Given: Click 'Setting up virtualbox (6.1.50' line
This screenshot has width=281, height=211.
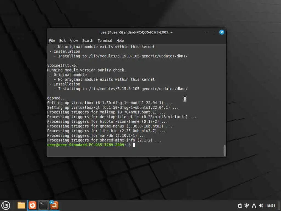Looking at the screenshot, I should 109,103.
